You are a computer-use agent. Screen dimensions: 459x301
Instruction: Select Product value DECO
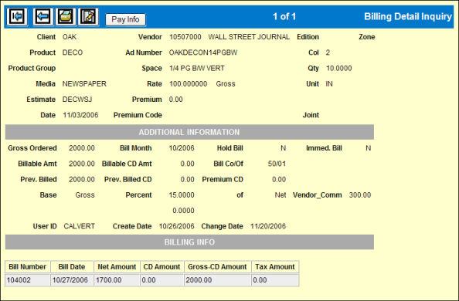[73, 52]
